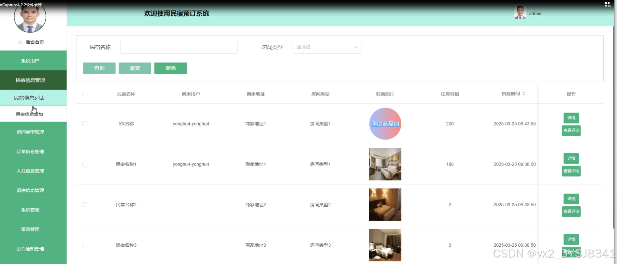Click the admin username in header

[x=535, y=14]
